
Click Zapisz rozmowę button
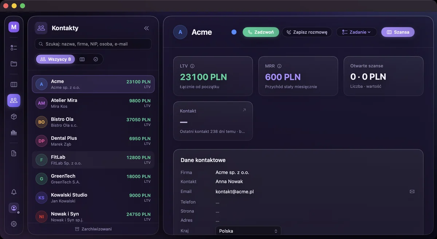(307, 32)
